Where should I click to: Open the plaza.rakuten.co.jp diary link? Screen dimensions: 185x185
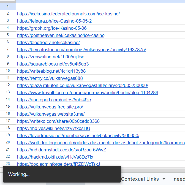point(83,86)
